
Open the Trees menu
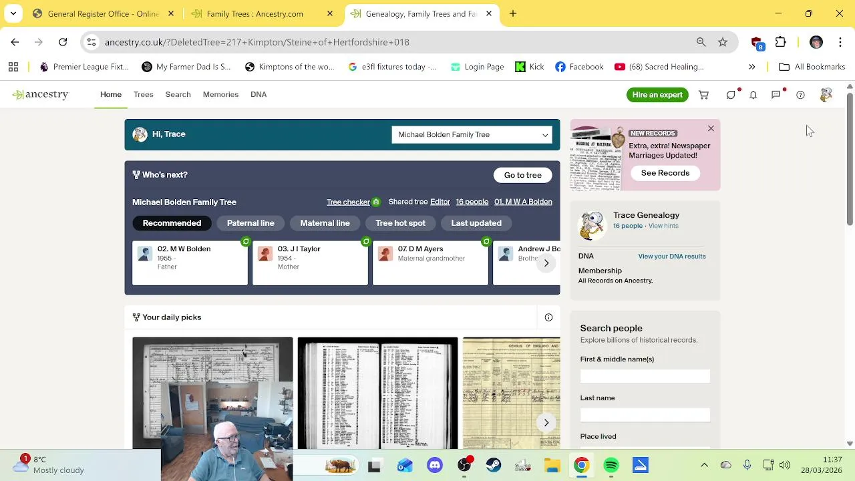click(x=143, y=94)
